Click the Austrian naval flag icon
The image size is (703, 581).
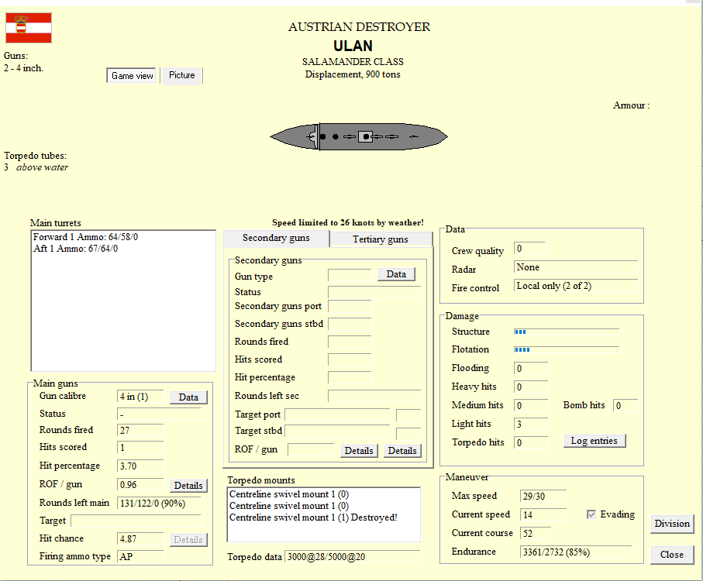pos(29,28)
